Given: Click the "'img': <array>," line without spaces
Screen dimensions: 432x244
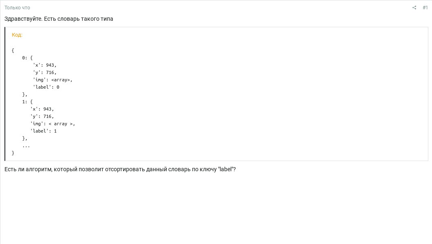Looking at the screenshot, I should point(53,80).
